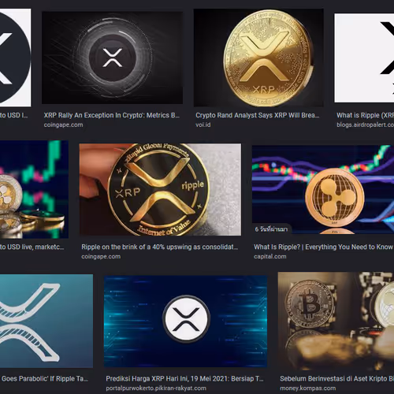Open 'XRP Rally An Exception In Crypto' title
The height and width of the screenshot is (394, 394).
point(112,115)
